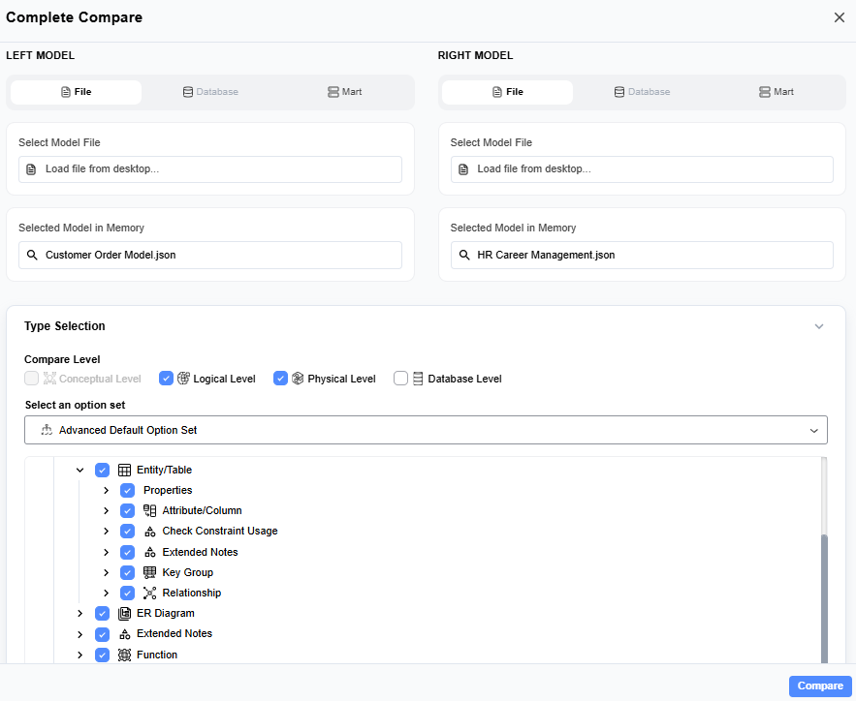The width and height of the screenshot is (856, 701).
Task: Click the Key Group icon
Action: pos(149,572)
